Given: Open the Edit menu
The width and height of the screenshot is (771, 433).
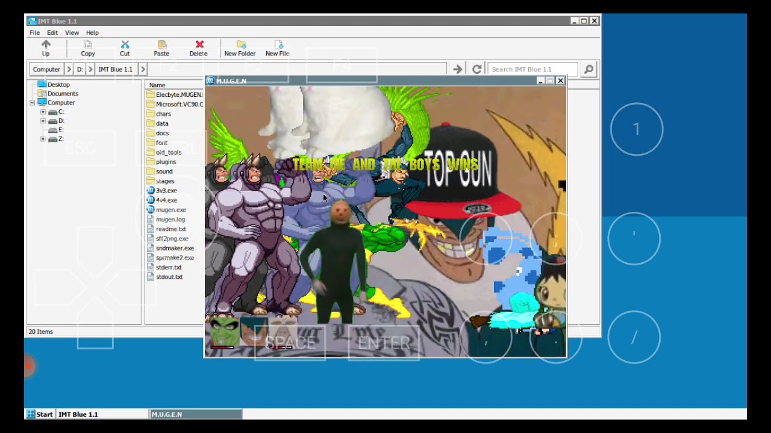Looking at the screenshot, I should [x=52, y=32].
